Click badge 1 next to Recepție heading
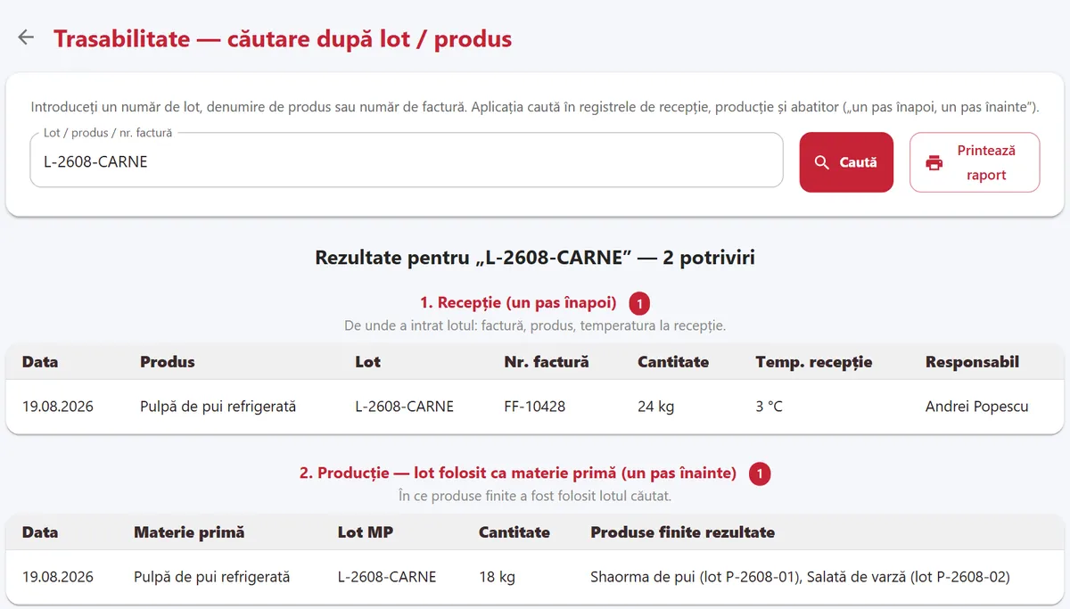 click(639, 304)
